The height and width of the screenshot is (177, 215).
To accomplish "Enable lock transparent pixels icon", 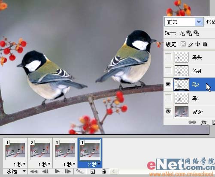I will [183, 44].
